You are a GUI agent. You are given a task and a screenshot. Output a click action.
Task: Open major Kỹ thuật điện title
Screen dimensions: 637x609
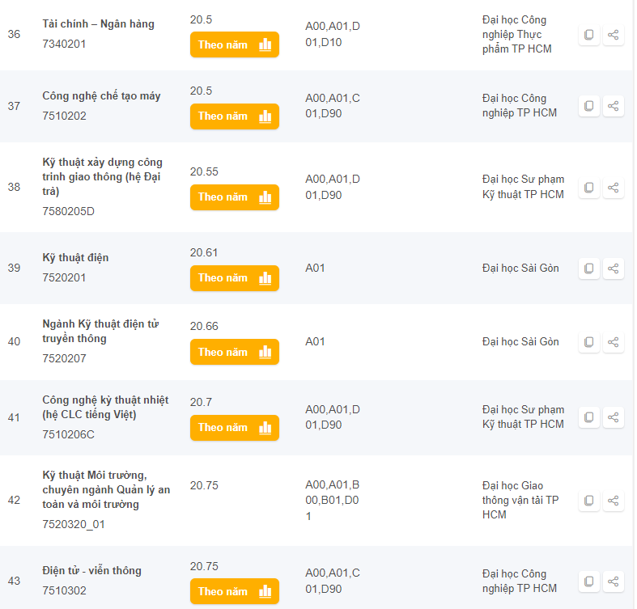75,257
